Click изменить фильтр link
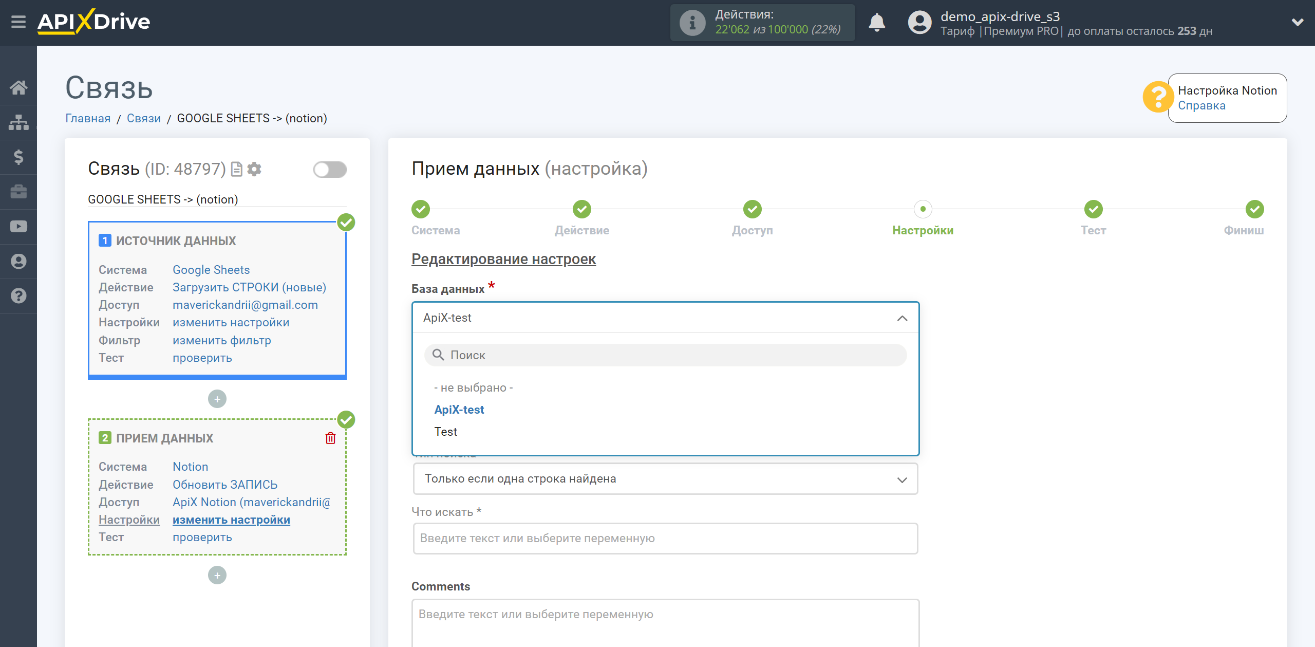Image resolution: width=1315 pixels, height=647 pixels. click(x=221, y=340)
